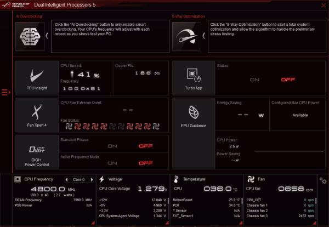Switch to previous core with left arrow
The height and width of the screenshot is (227, 329).
[66, 180]
